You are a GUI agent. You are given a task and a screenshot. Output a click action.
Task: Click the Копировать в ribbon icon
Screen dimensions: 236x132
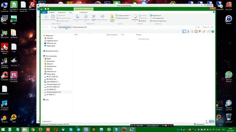point(86,18)
